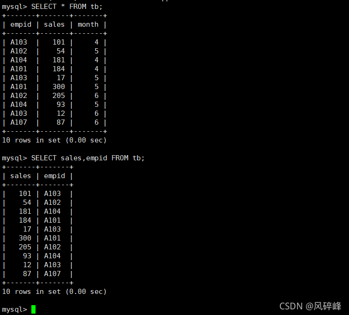Click the A107 entry in second table
Image resolution: width=349 pixels, height=315 pixels.
[x=52, y=274]
